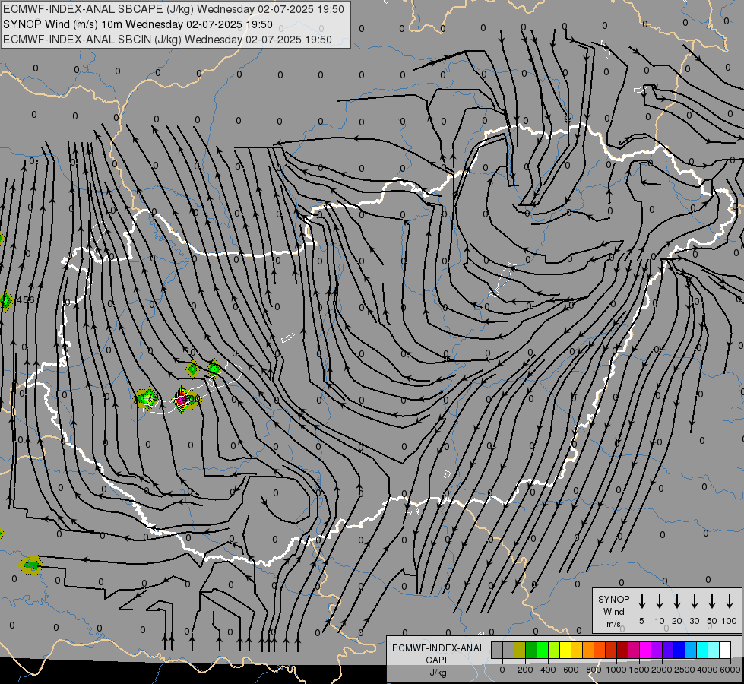Click the SBCAPE title line in the header
The width and height of the screenshot is (744, 684).
coord(173,9)
